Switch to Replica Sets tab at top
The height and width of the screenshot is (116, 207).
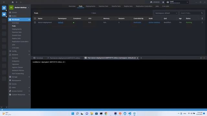128,6
